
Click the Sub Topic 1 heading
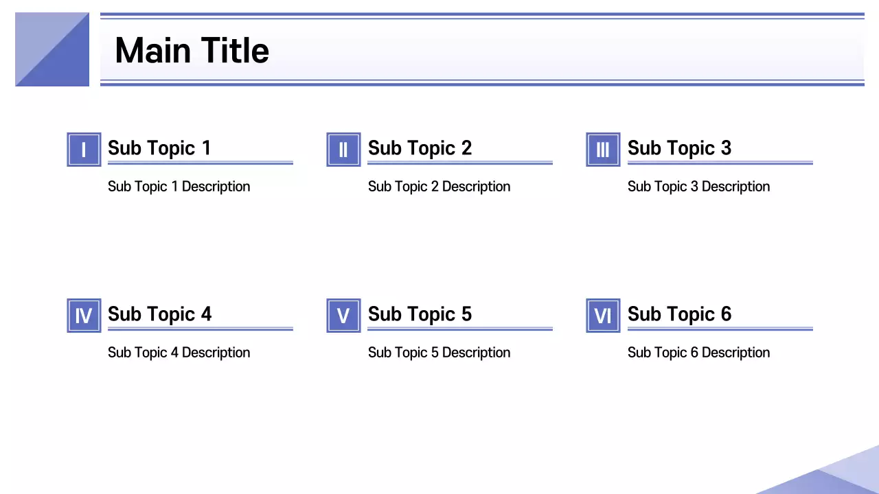(x=159, y=148)
